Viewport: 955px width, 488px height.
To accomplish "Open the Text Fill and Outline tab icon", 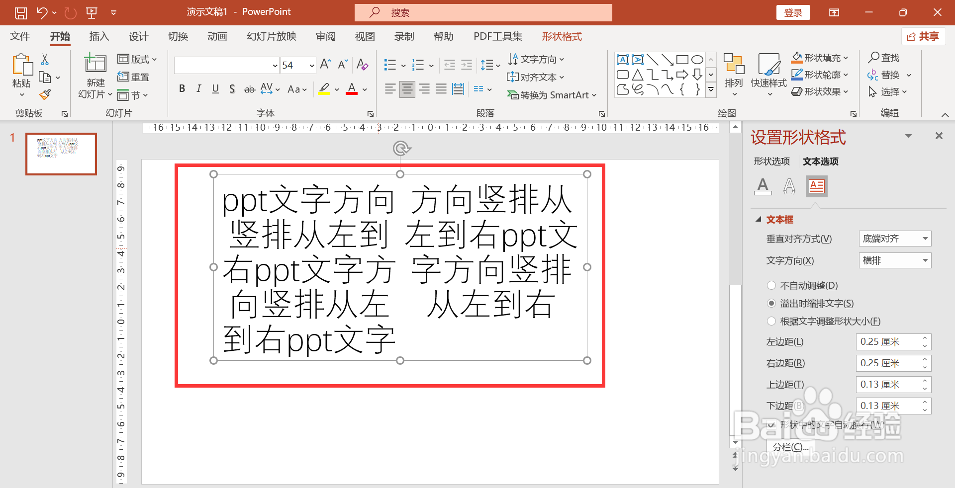I will click(x=763, y=186).
